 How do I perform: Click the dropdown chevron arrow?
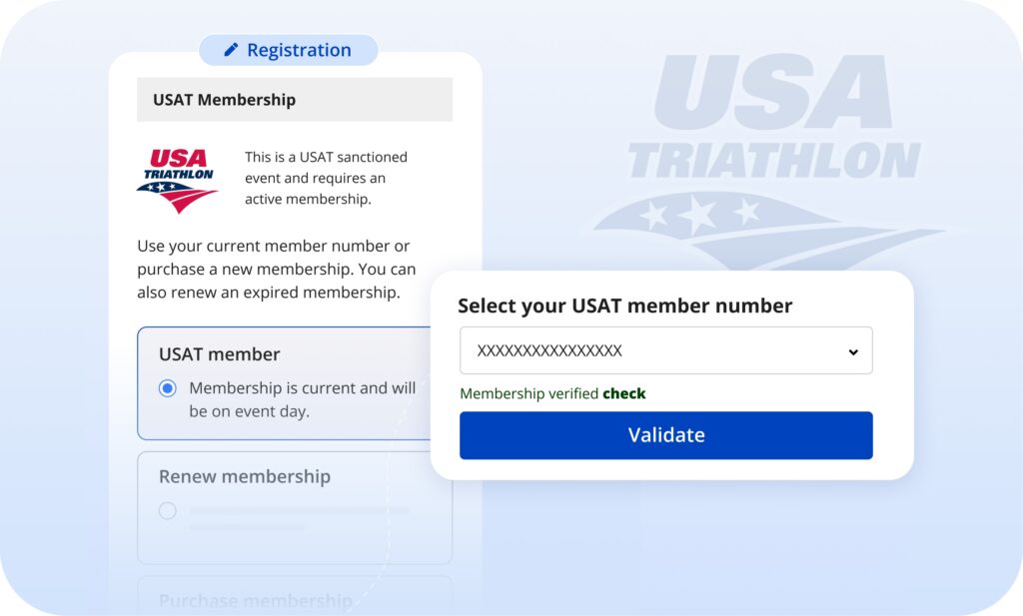[853, 351]
